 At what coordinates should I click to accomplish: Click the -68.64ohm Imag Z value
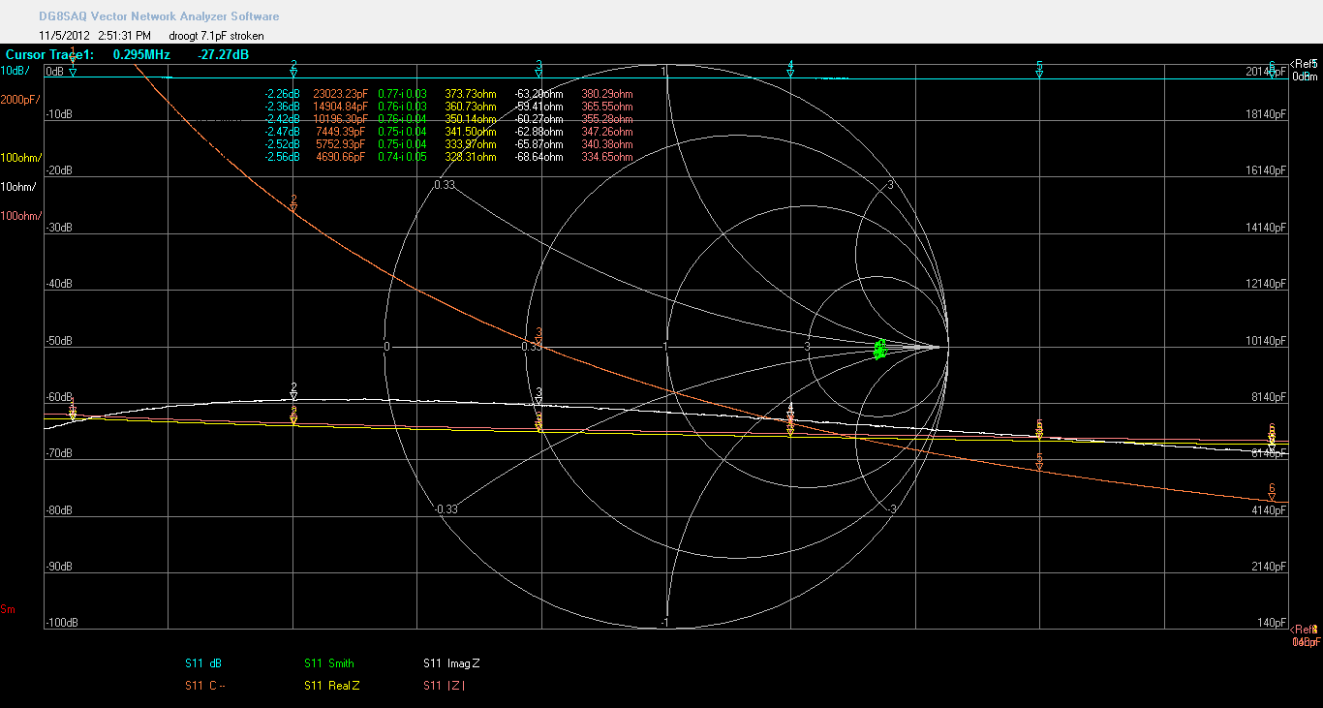538,156
